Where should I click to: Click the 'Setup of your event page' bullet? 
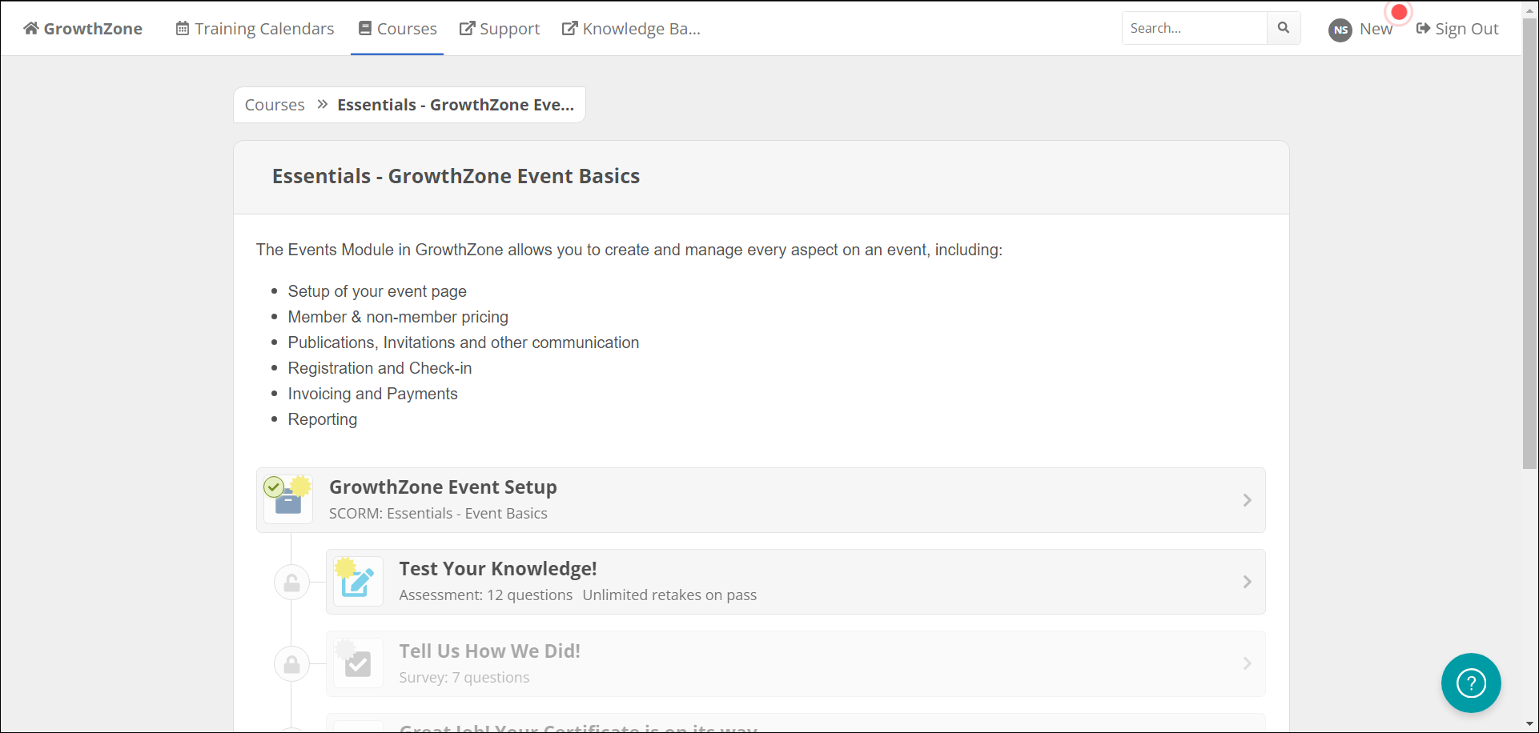pos(377,291)
